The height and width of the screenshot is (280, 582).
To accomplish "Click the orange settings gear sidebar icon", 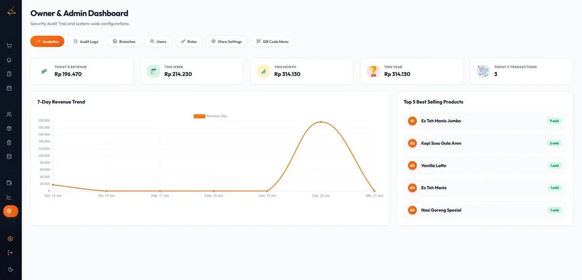I will 10,211.
